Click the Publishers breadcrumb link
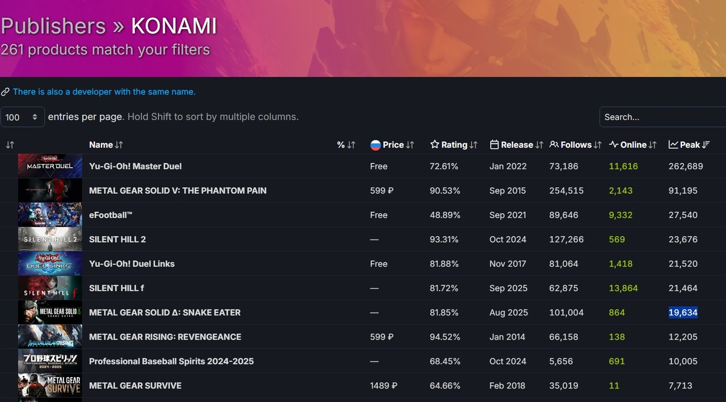This screenshot has width=726, height=402. 53,26
